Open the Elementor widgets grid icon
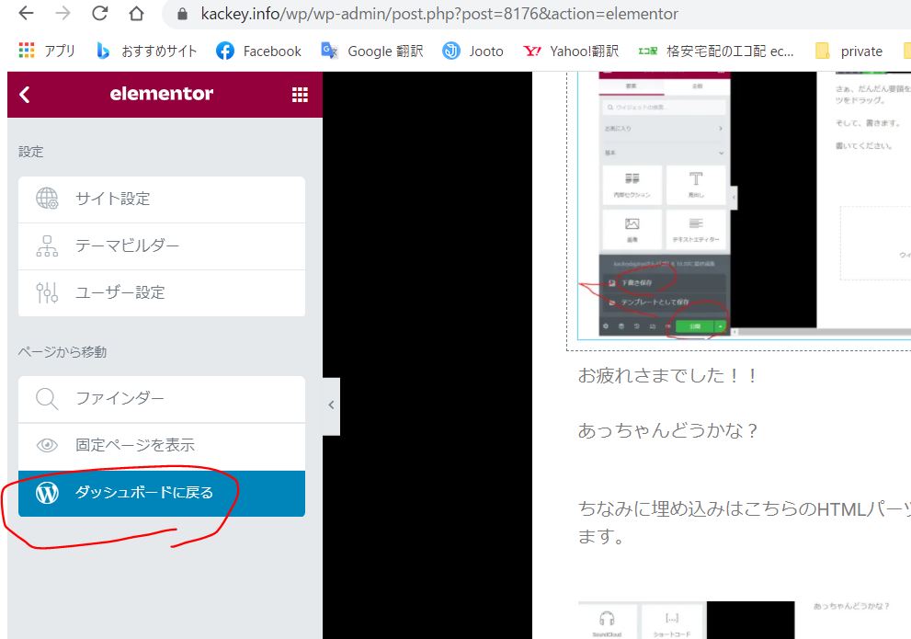Viewport: 911px width, 639px height. (300, 94)
